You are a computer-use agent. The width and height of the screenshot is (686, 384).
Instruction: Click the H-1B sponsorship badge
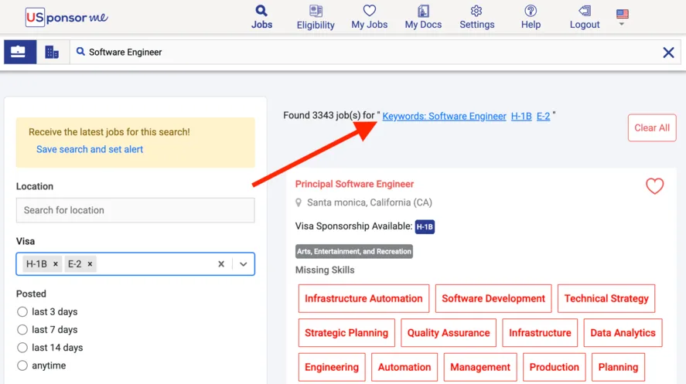pos(425,226)
